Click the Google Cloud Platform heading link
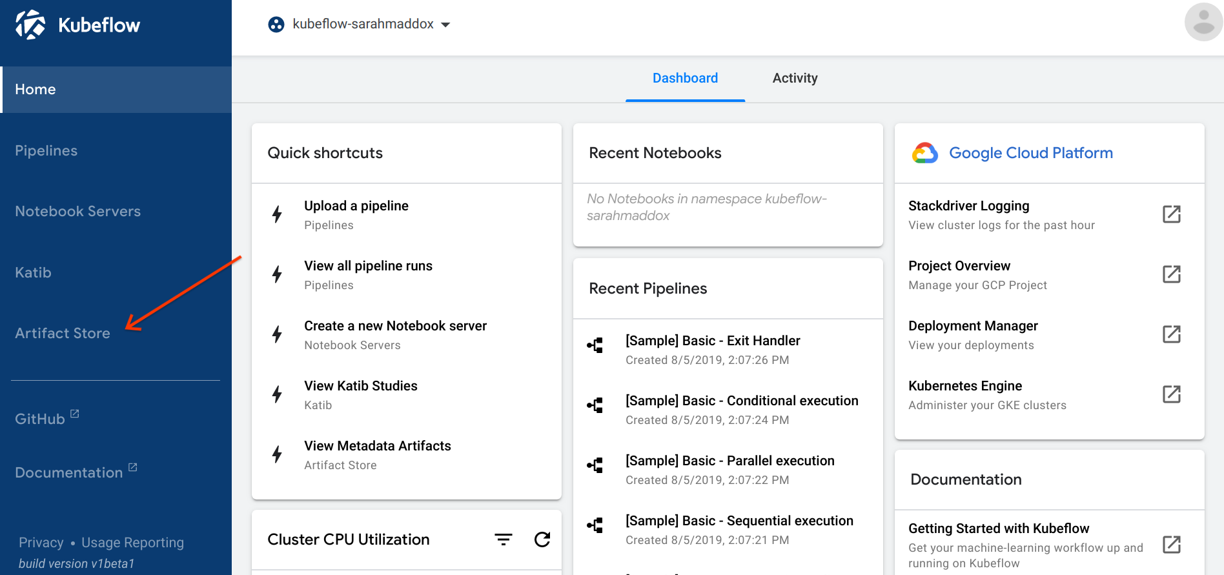The height and width of the screenshot is (575, 1224). [x=1030, y=153]
